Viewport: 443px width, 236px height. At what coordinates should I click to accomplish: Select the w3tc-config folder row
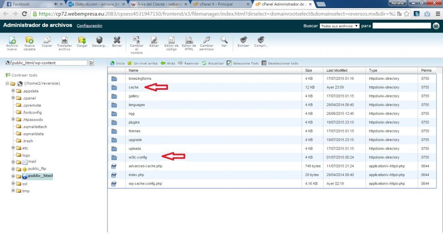point(272,157)
